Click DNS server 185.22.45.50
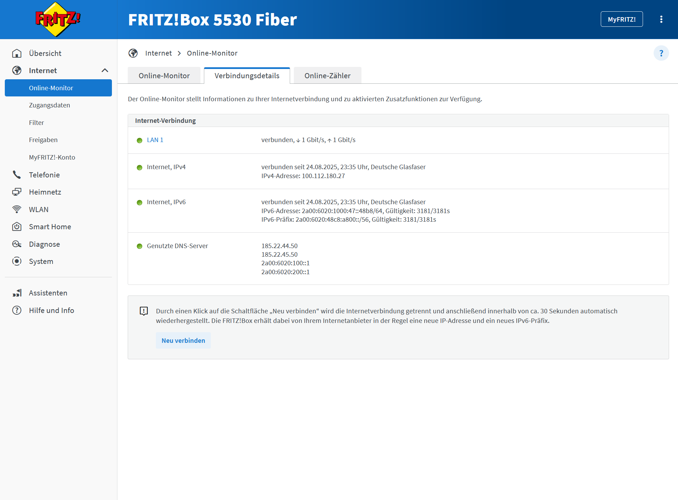Image resolution: width=678 pixels, height=500 pixels. (x=279, y=254)
